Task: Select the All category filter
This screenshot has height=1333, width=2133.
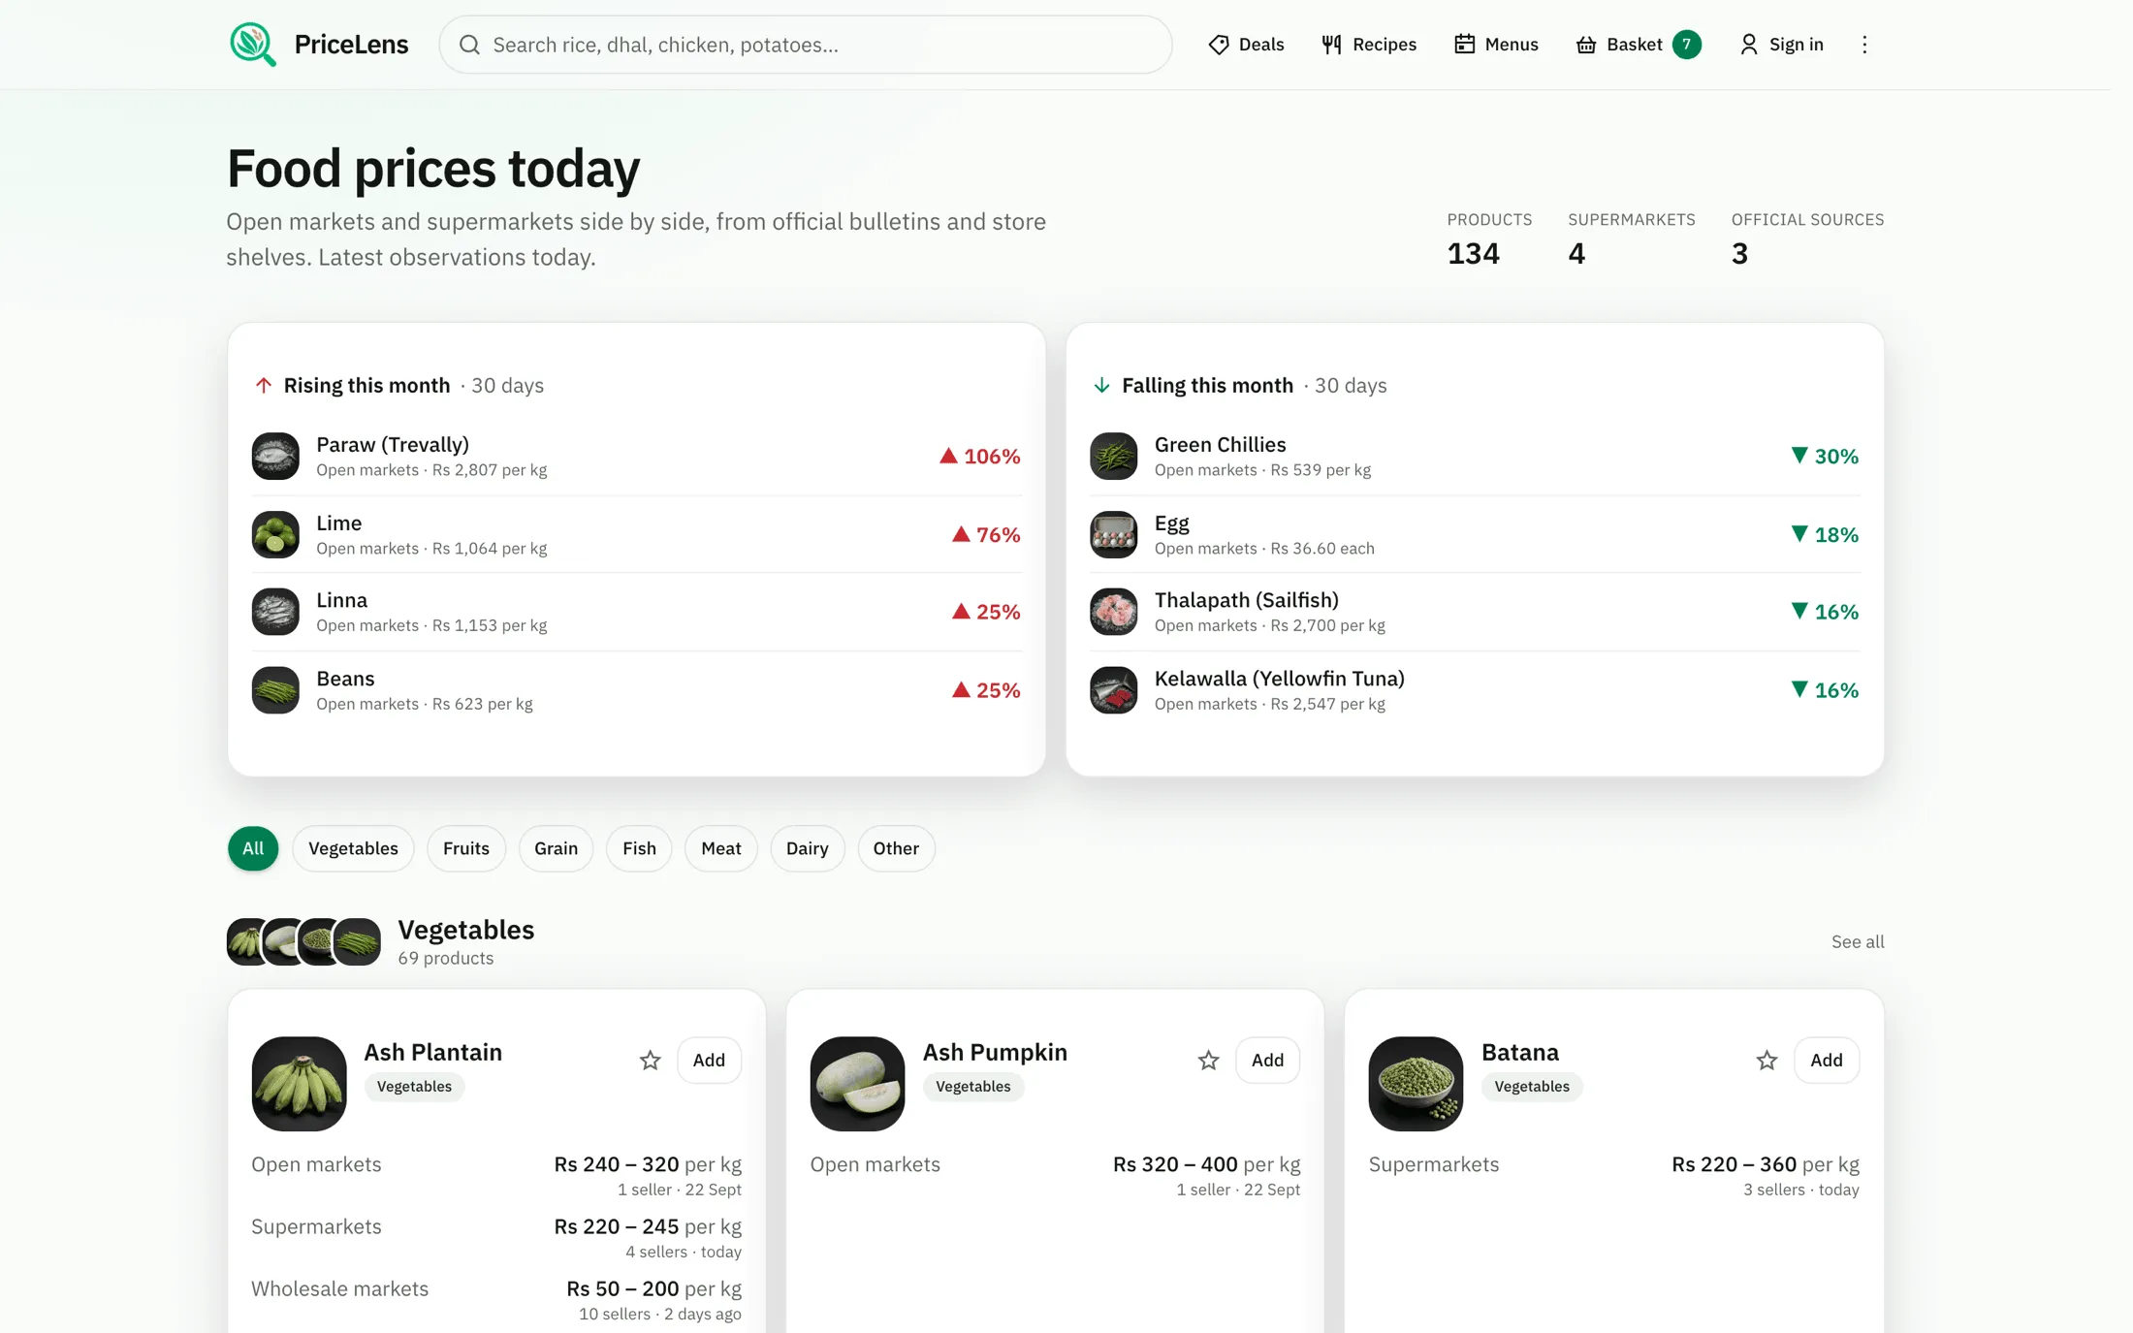Action: pyautogui.click(x=253, y=848)
